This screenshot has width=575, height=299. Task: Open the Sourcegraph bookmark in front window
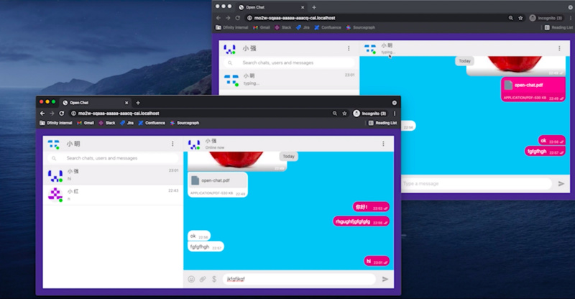185,123
